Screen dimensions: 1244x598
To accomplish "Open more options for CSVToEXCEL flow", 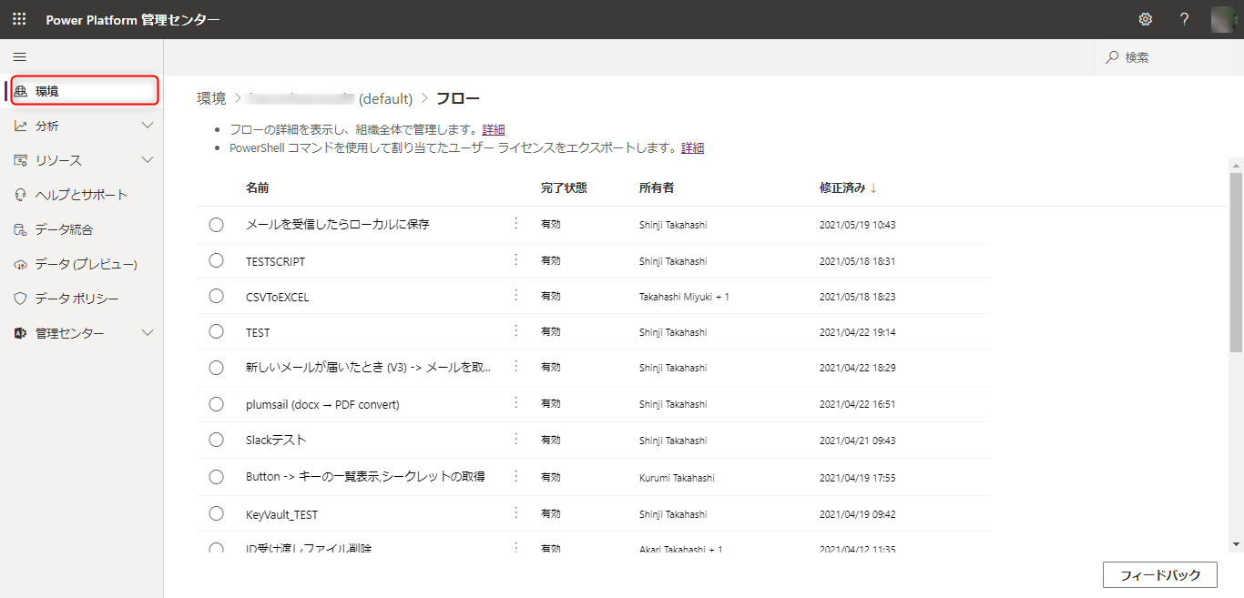I will 516,295.
